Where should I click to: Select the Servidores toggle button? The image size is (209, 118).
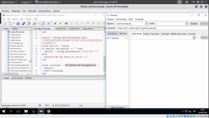[x=112, y=33]
